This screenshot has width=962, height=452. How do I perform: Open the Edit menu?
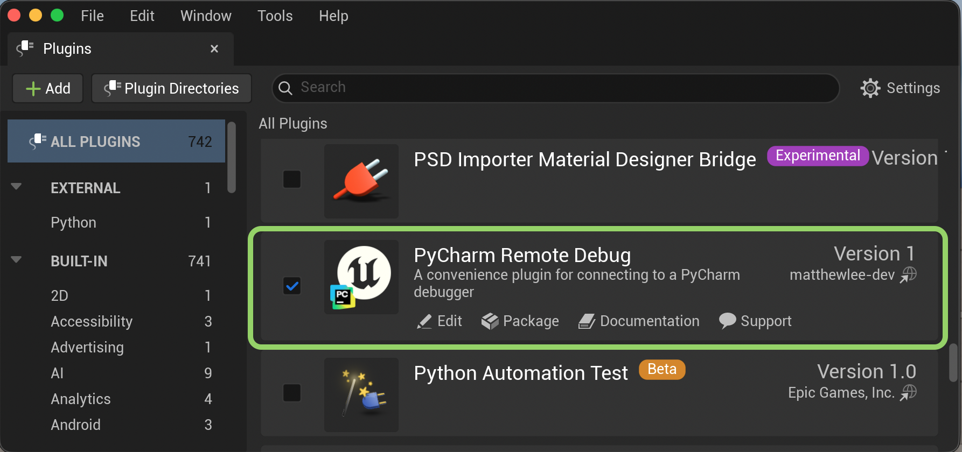(142, 16)
